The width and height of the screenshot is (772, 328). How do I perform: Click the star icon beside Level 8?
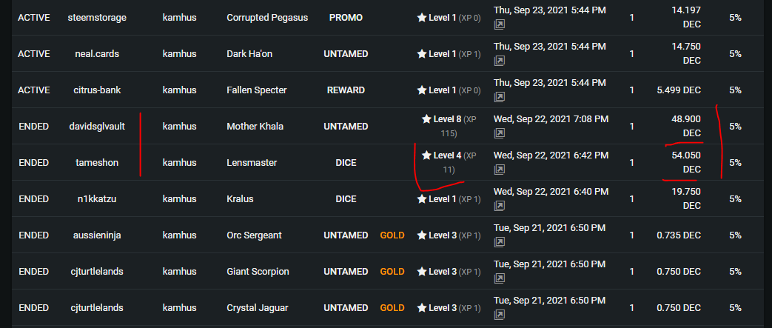(x=426, y=118)
